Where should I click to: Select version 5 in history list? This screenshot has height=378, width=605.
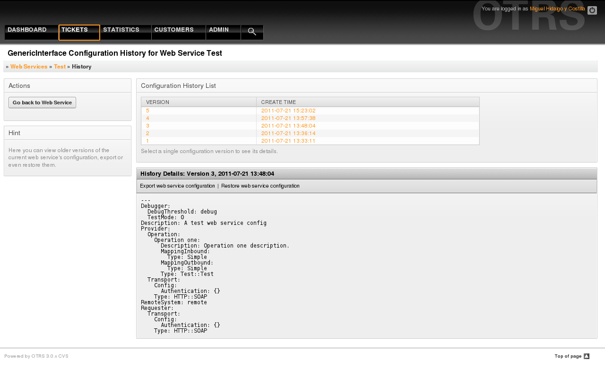pyautogui.click(x=147, y=111)
